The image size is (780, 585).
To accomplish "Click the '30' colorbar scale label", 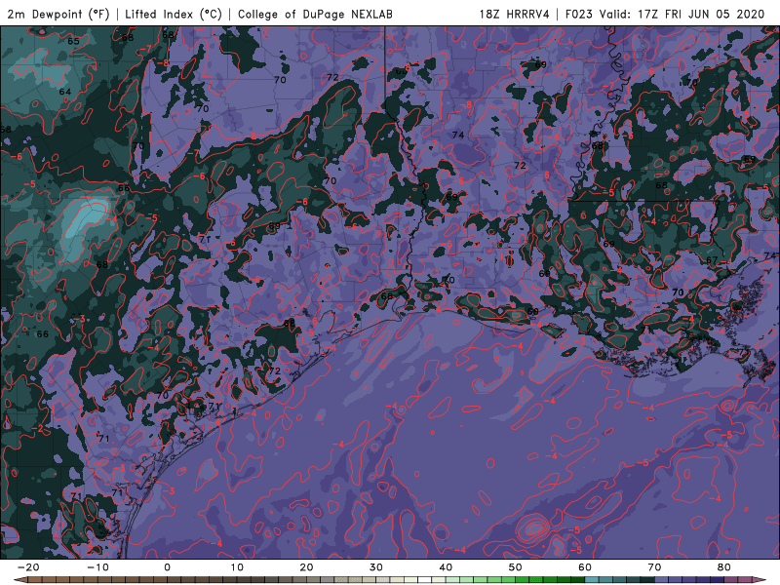I will [x=376, y=567].
